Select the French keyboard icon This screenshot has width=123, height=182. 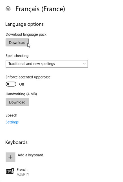(10, 171)
